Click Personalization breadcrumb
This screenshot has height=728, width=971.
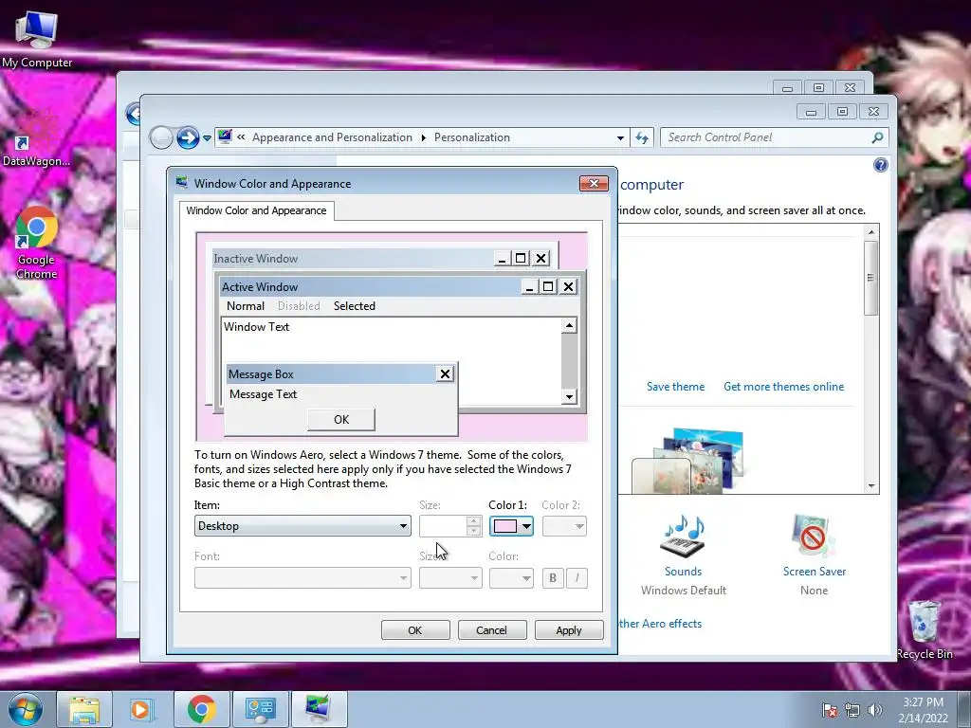pos(472,137)
